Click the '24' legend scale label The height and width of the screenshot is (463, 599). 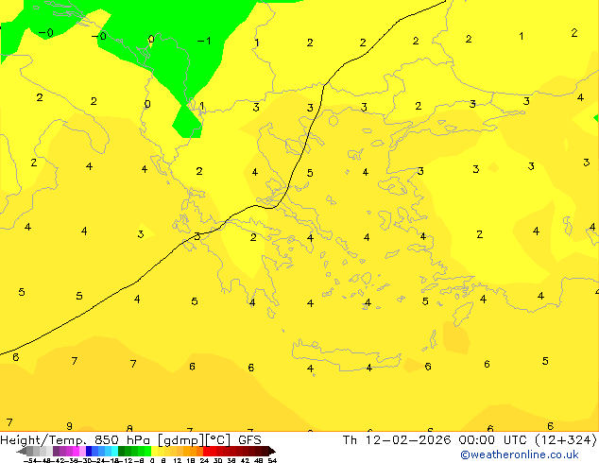click(204, 460)
